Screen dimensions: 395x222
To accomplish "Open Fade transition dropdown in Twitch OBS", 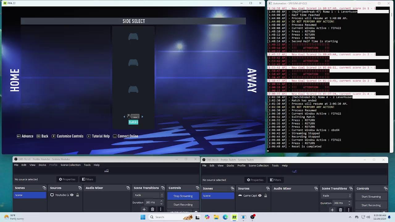I will (337, 196).
